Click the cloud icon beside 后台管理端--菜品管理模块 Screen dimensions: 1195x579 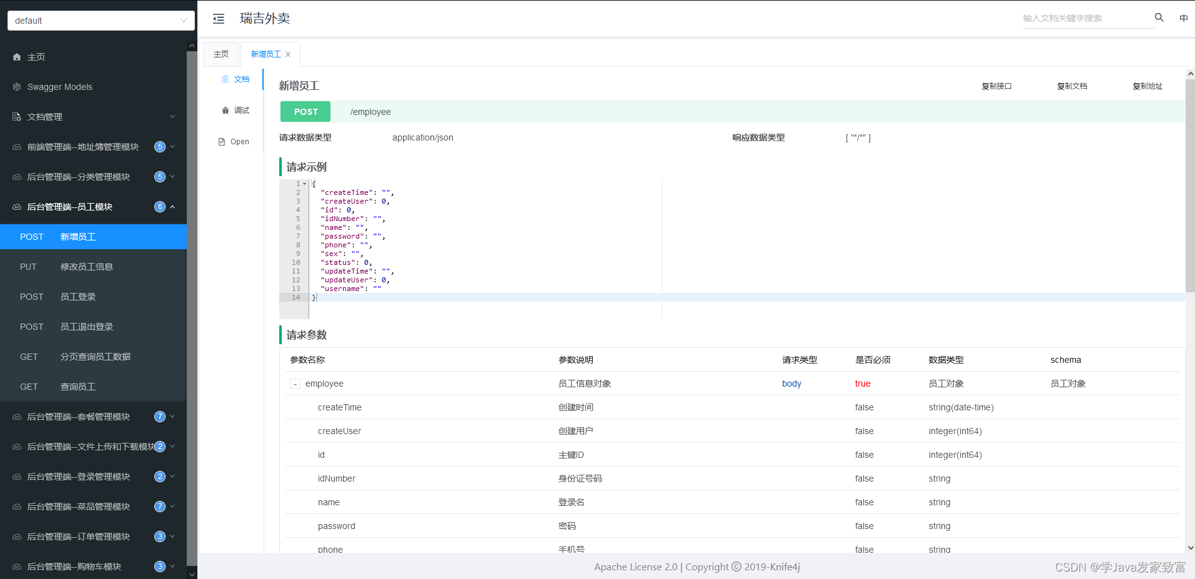pos(17,507)
